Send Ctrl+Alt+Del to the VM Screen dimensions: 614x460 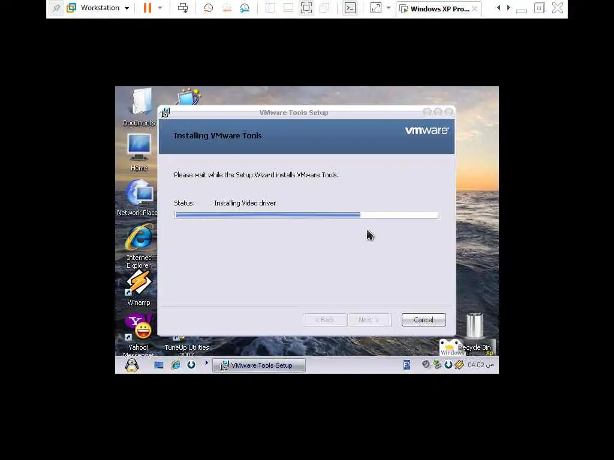pos(182,8)
